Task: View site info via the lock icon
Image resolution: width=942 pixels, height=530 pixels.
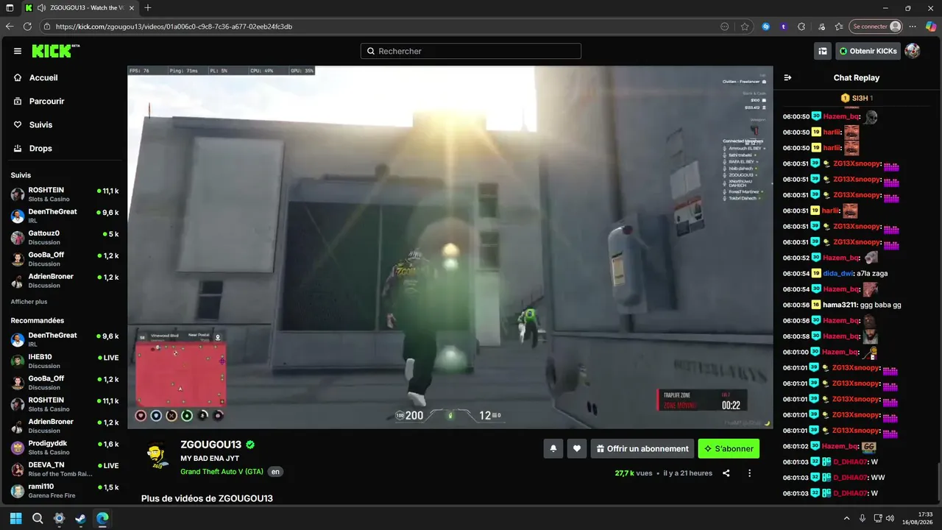Action: pos(47,26)
